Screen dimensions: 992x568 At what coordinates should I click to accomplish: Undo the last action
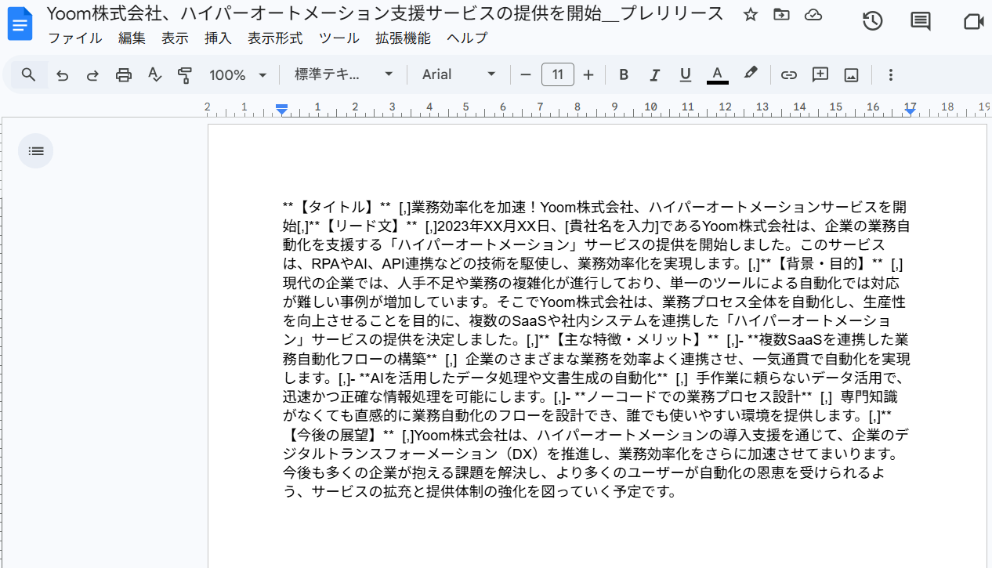pyautogui.click(x=63, y=75)
